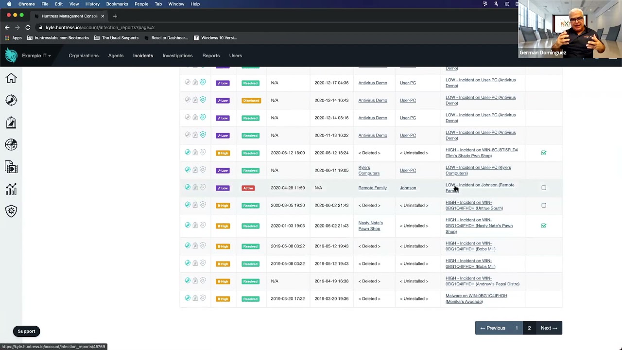Image resolution: width=622 pixels, height=350 pixels.
Task: Open the birdcage Ransomware Canaries sidebar icon
Action: [x=11, y=122]
